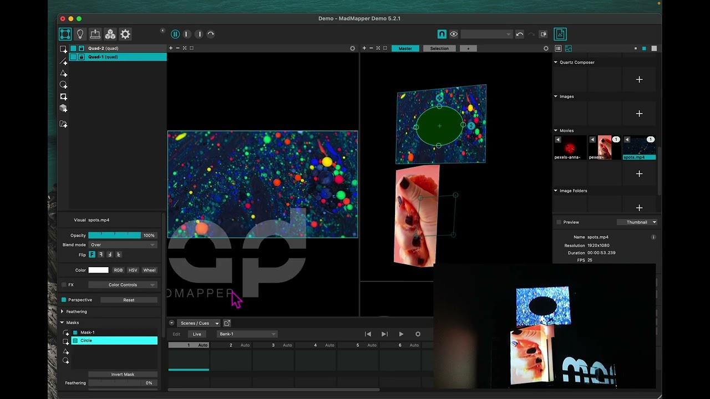710x399 pixels.
Task: Add a new 3D object surface
Action: pos(64,108)
